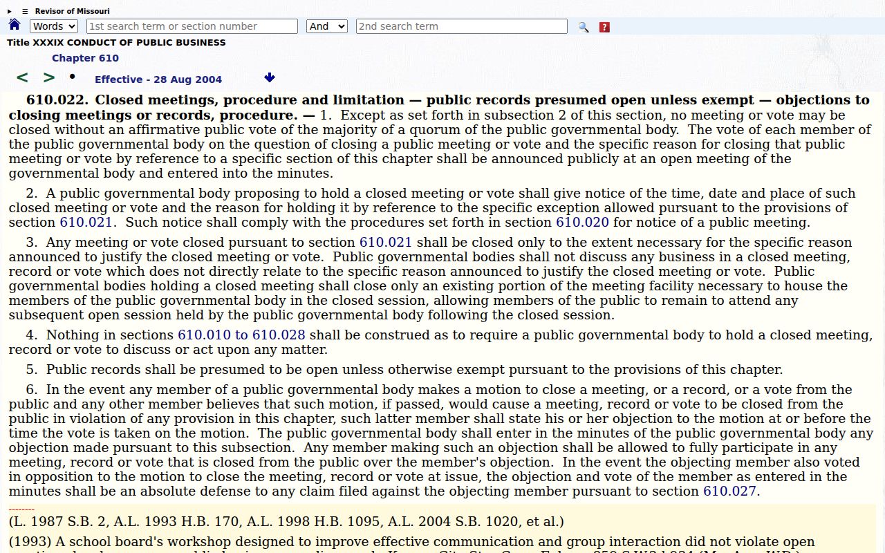Open the 610.021 link in subsection 2
885x553 pixels.
(x=86, y=223)
